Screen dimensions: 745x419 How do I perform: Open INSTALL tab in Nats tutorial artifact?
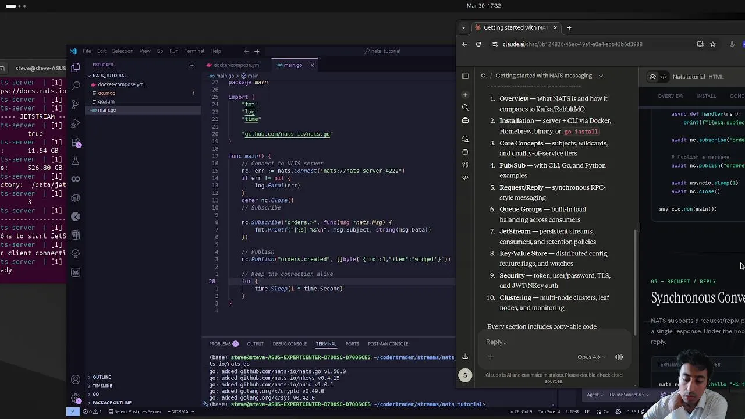coord(706,96)
